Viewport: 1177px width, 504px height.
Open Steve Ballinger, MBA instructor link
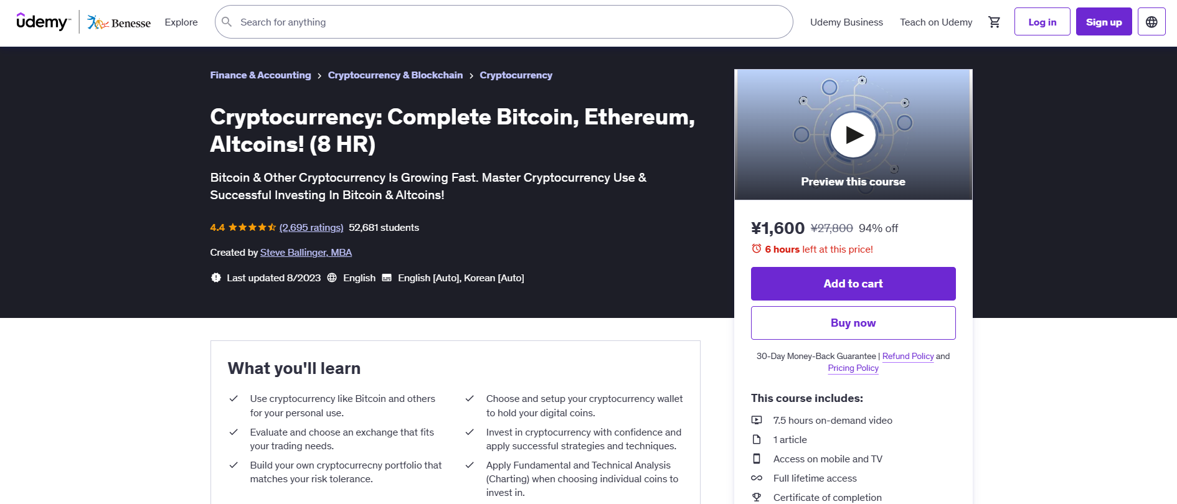click(306, 253)
